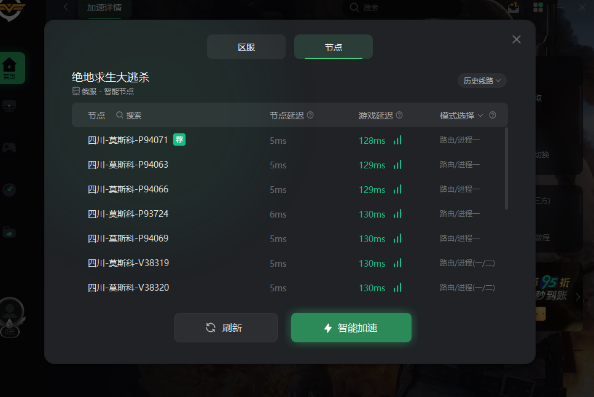The height and width of the screenshot is (397, 594).
Task: Select node 四川-莫斯科-P93724
Action: point(290,214)
